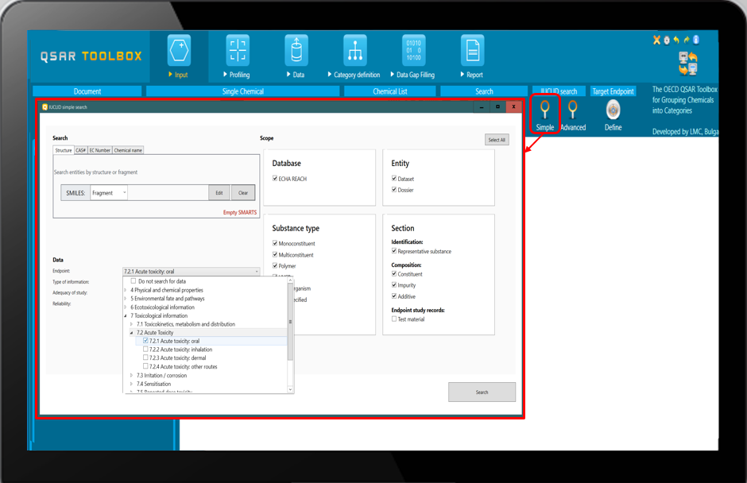Click the Single Chemical ribbon group header
Image resolution: width=747 pixels, height=483 pixels.
[243, 91]
